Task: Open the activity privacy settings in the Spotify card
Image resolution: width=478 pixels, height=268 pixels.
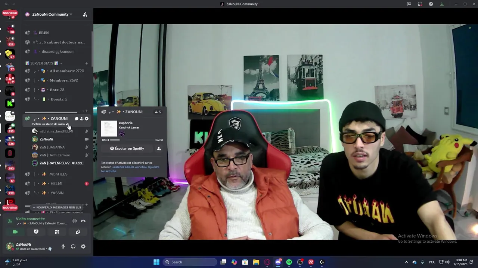Action: 159,149
